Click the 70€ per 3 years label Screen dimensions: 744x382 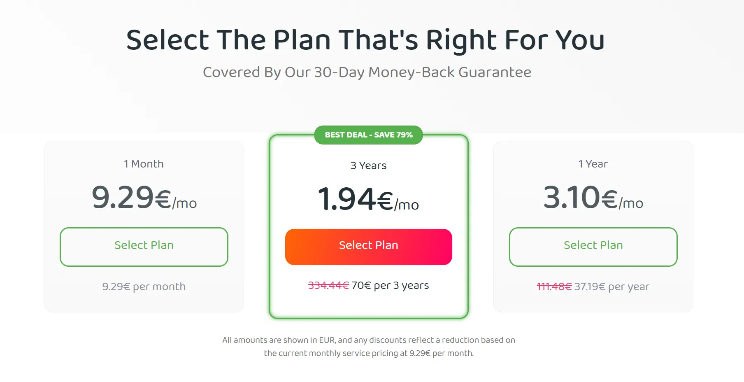390,285
